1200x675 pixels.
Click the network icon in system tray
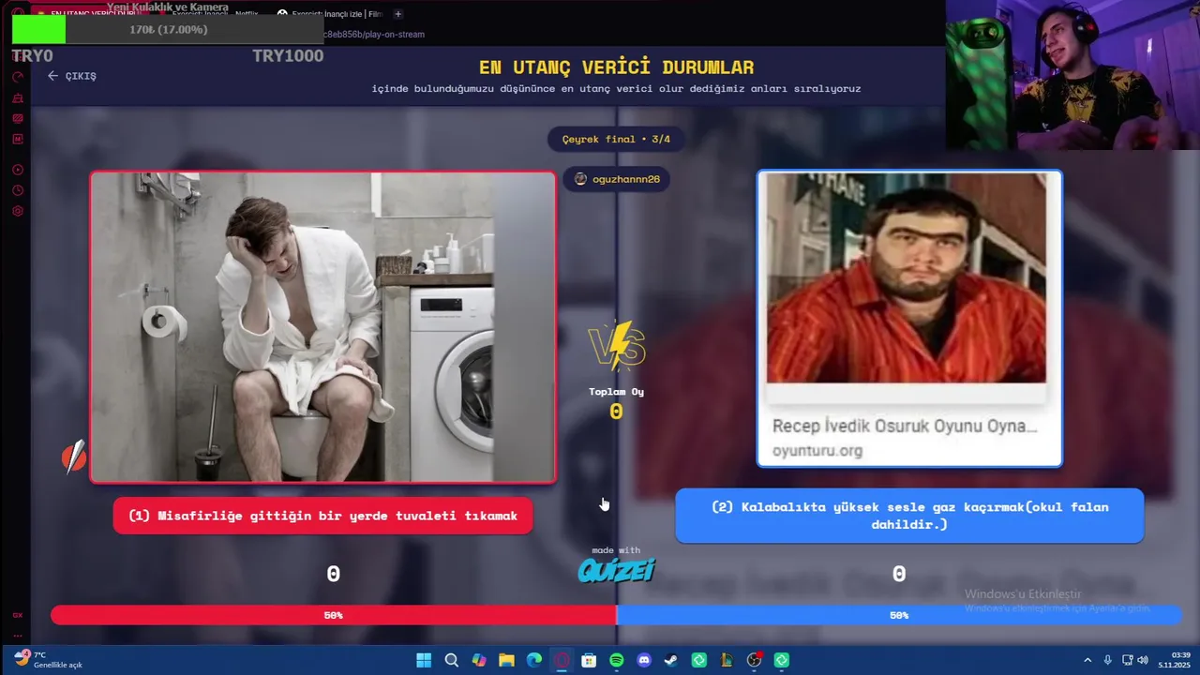coord(1127,660)
